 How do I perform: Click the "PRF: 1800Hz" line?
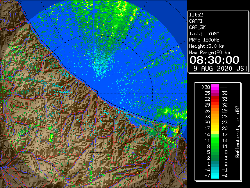click(204, 40)
